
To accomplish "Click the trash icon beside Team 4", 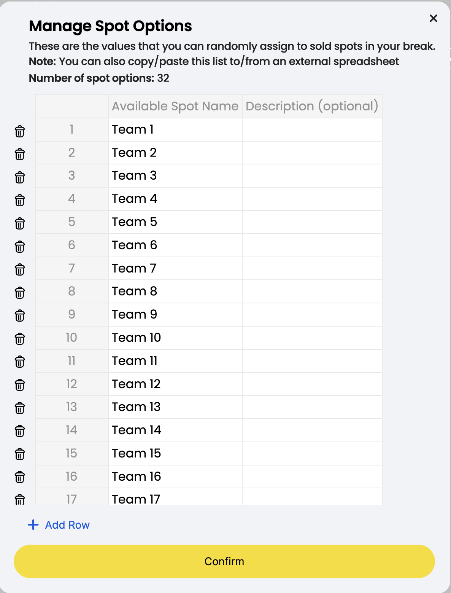I will [x=20, y=200].
